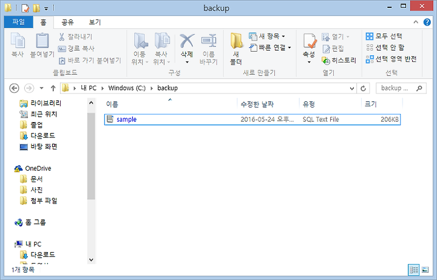Expand address bar history dropdown

click(x=351, y=89)
